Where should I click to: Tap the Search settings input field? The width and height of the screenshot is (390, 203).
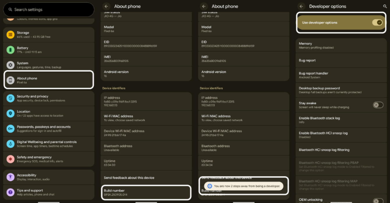pos(48,10)
